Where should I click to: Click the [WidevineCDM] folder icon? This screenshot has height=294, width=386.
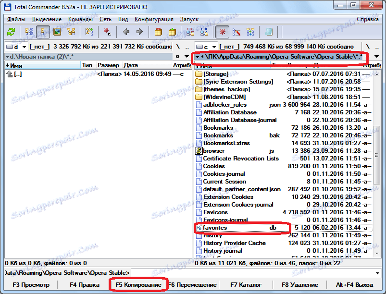click(199, 97)
